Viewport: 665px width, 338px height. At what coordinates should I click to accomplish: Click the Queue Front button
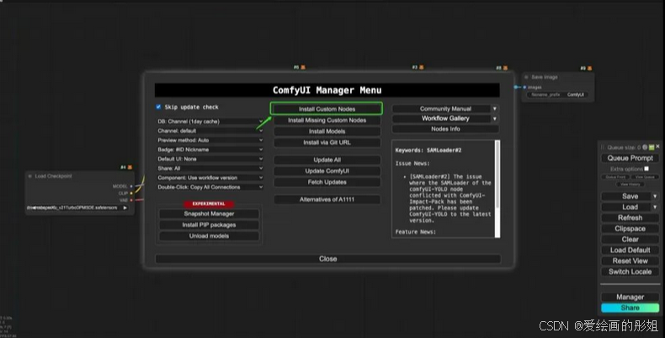coord(615,177)
